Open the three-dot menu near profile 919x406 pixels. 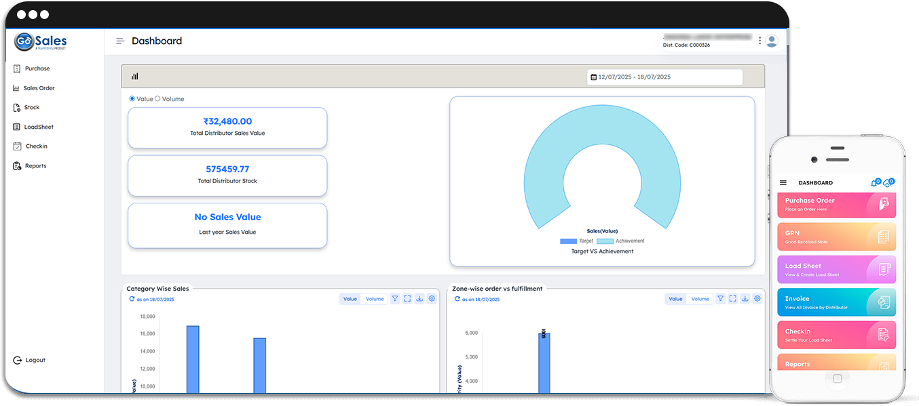point(759,41)
